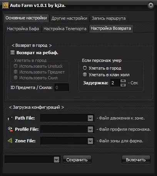Increase the Задержка value with the up arrow
The image size is (157, 176).
coord(123,81)
